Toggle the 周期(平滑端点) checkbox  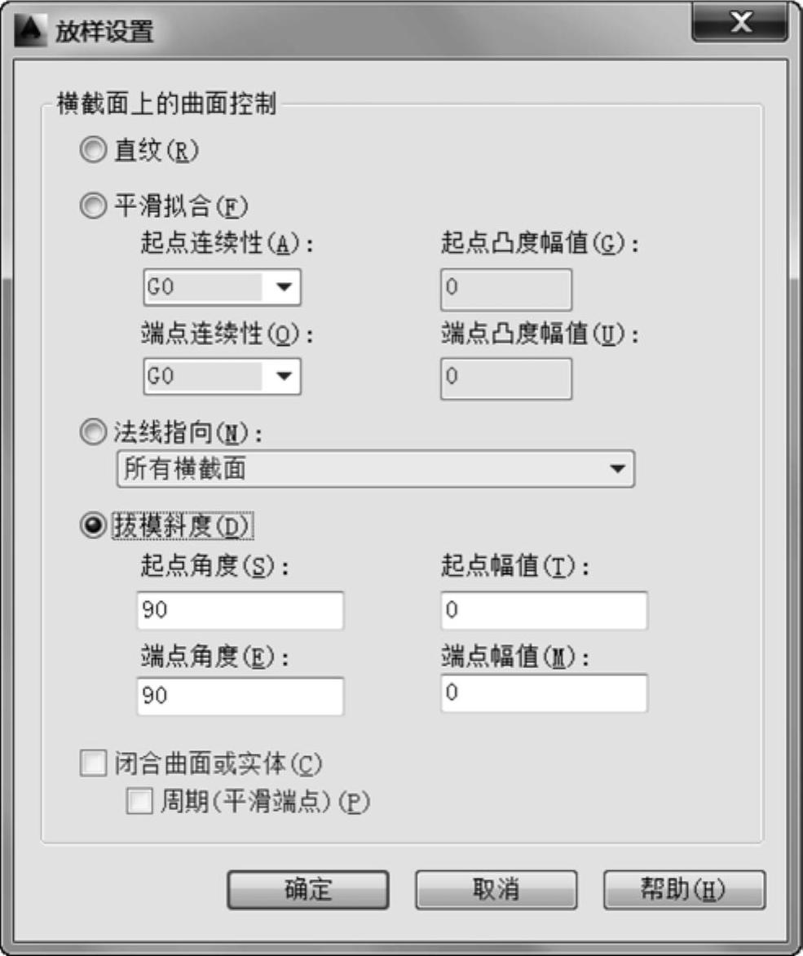139,803
